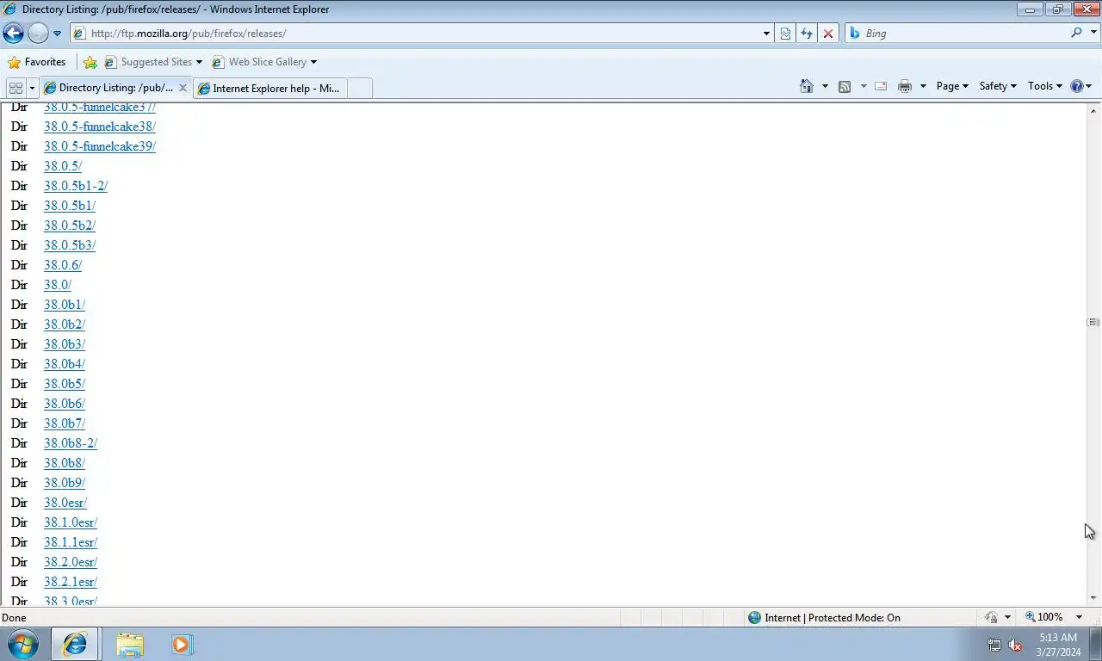Open the Quick Tabs grid icon

(x=15, y=88)
